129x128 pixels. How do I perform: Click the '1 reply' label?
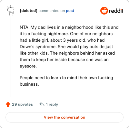pyautogui.click(x=52, y=104)
